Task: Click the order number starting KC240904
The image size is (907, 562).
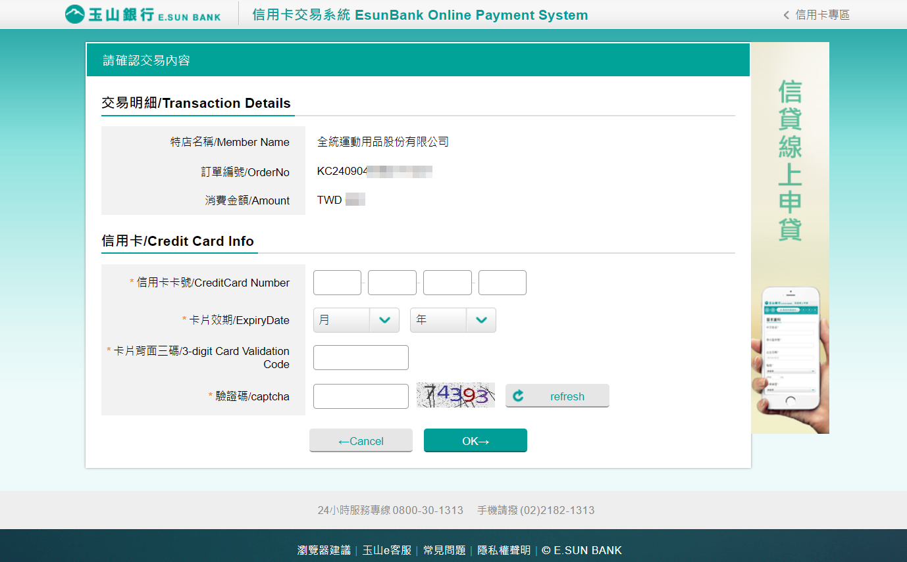Action: click(375, 172)
